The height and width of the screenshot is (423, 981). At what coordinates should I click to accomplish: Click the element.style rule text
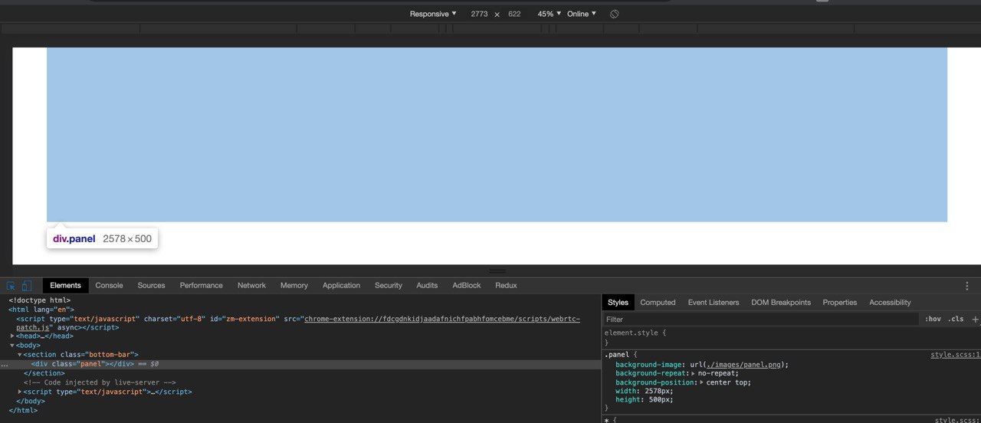tap(633, 333)
